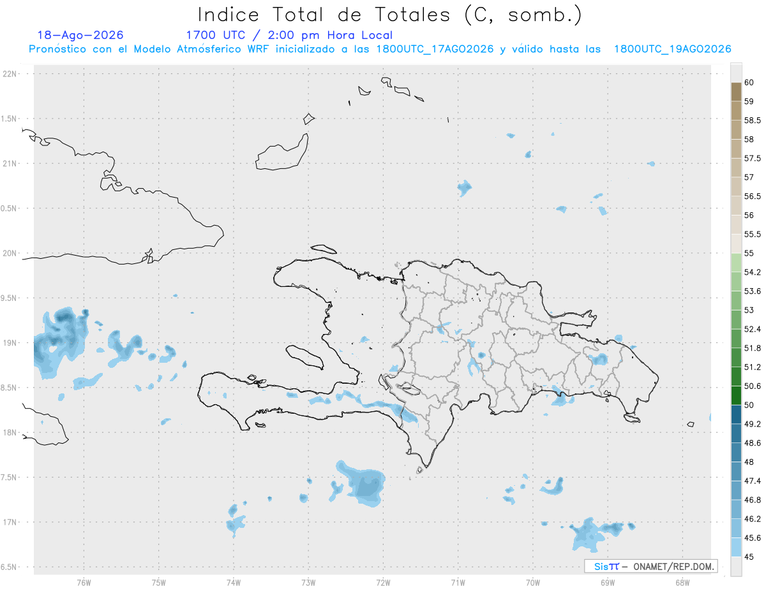The image size is (766, 591).
Task: Click the "56.5" value on color scale
Action: click(753, 196)
